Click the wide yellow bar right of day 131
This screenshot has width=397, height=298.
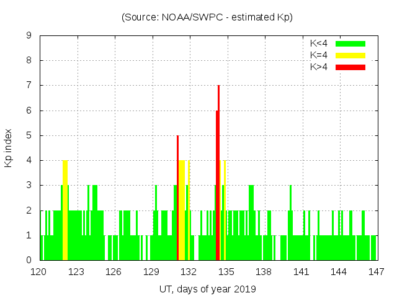[182, 211]
